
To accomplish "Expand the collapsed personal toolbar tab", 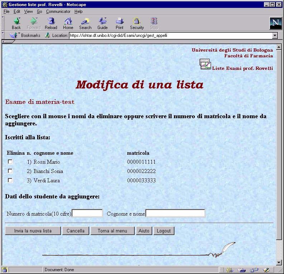I will 8,42.
